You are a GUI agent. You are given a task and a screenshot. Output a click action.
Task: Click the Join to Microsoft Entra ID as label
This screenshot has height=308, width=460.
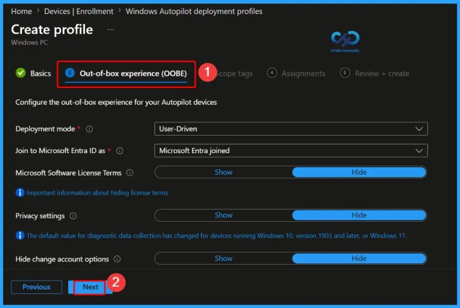[x=60, y=151]
